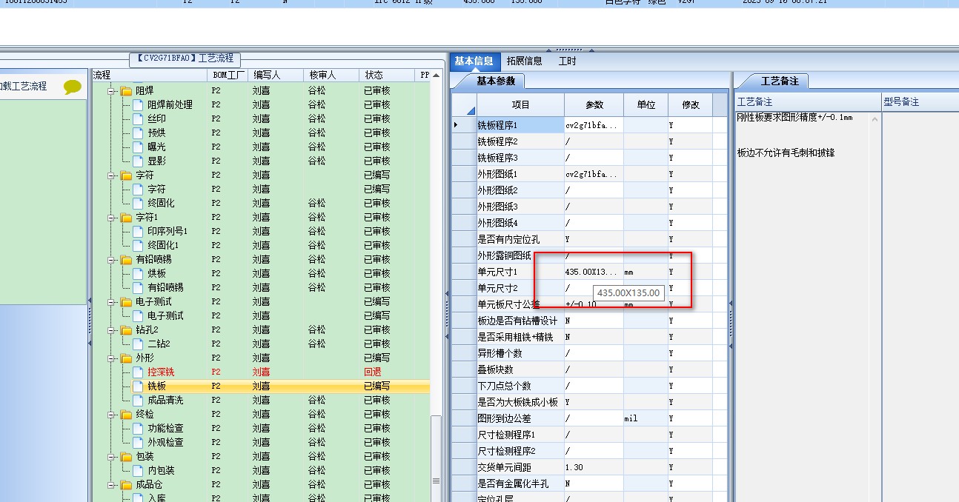Click the 修改 column header

(x=691, y=105)
